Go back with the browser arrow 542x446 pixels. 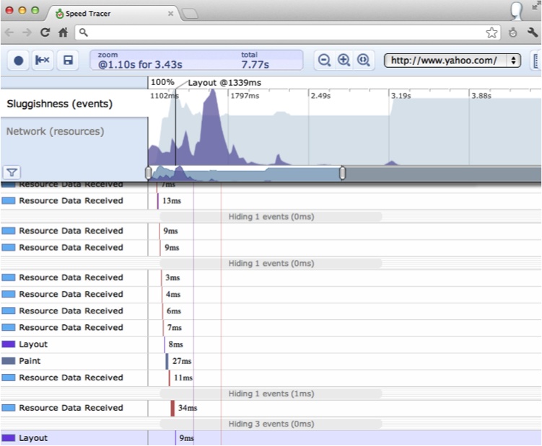click(9, 32)
